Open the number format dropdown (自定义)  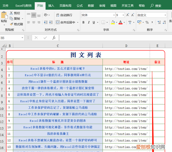[x=165, y=15]
